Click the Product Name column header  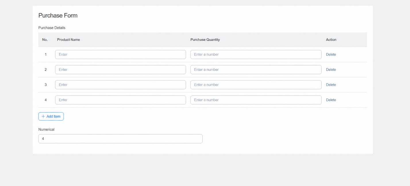pyautogui.click(x=68, y=40)
